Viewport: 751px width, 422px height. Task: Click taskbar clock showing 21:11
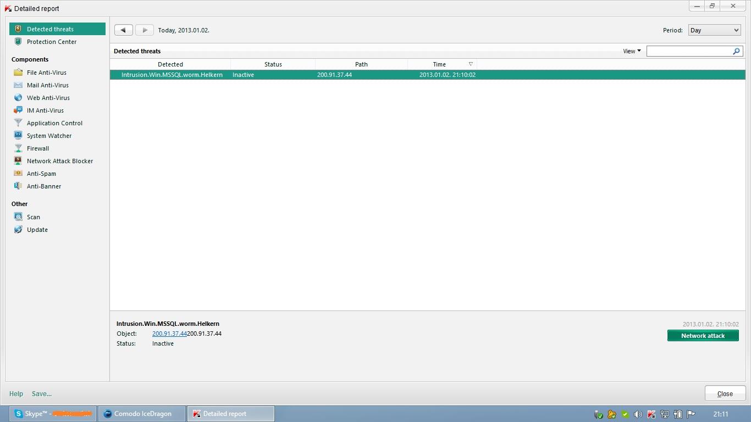click(x=721, y=414)
